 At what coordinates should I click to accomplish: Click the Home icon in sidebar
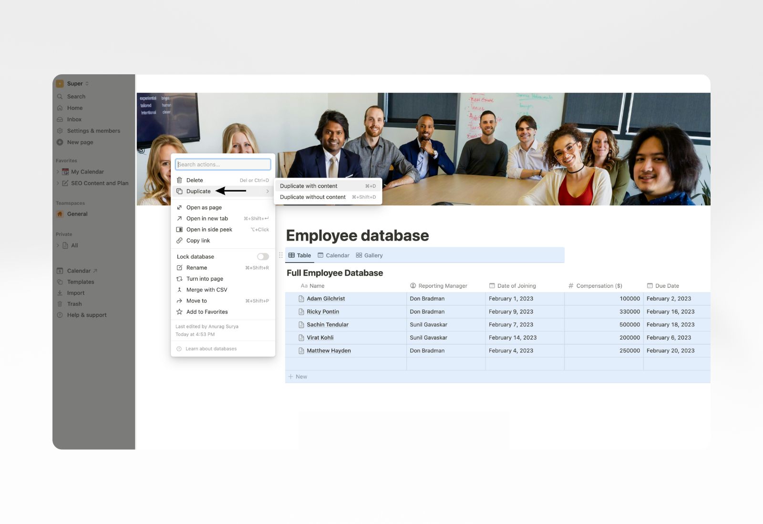point(60,108)
